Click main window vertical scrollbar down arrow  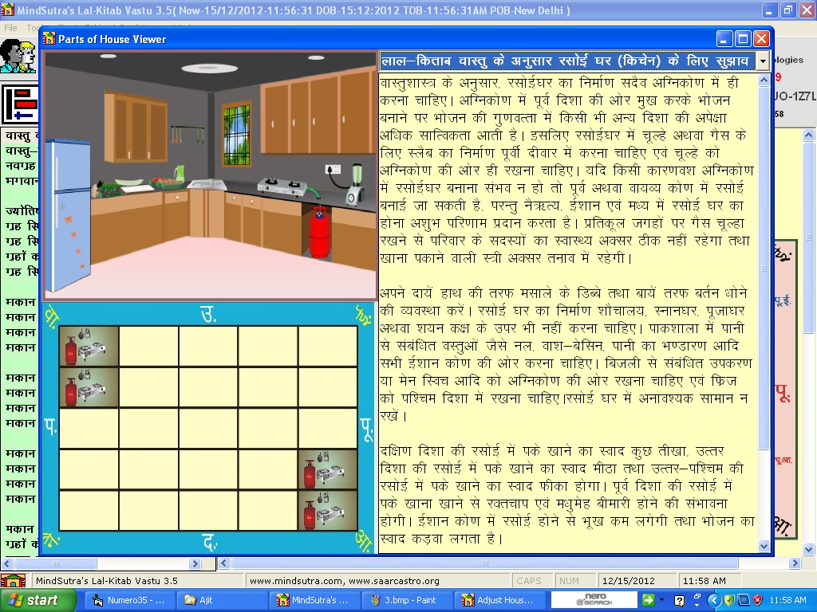click(809, 549)
